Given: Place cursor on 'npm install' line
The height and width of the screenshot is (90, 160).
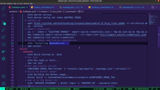Looking at the screenshot, I should (34, 46).
